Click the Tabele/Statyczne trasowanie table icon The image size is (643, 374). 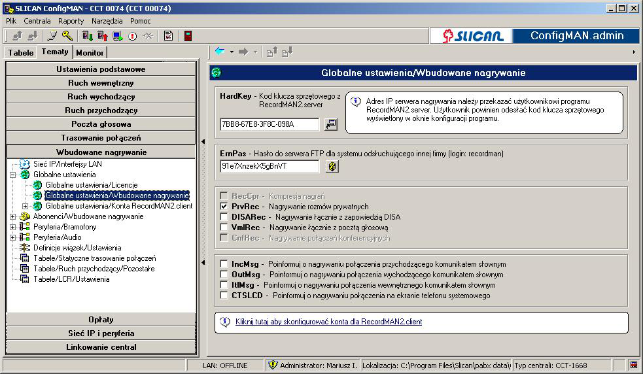coord(25,258)
